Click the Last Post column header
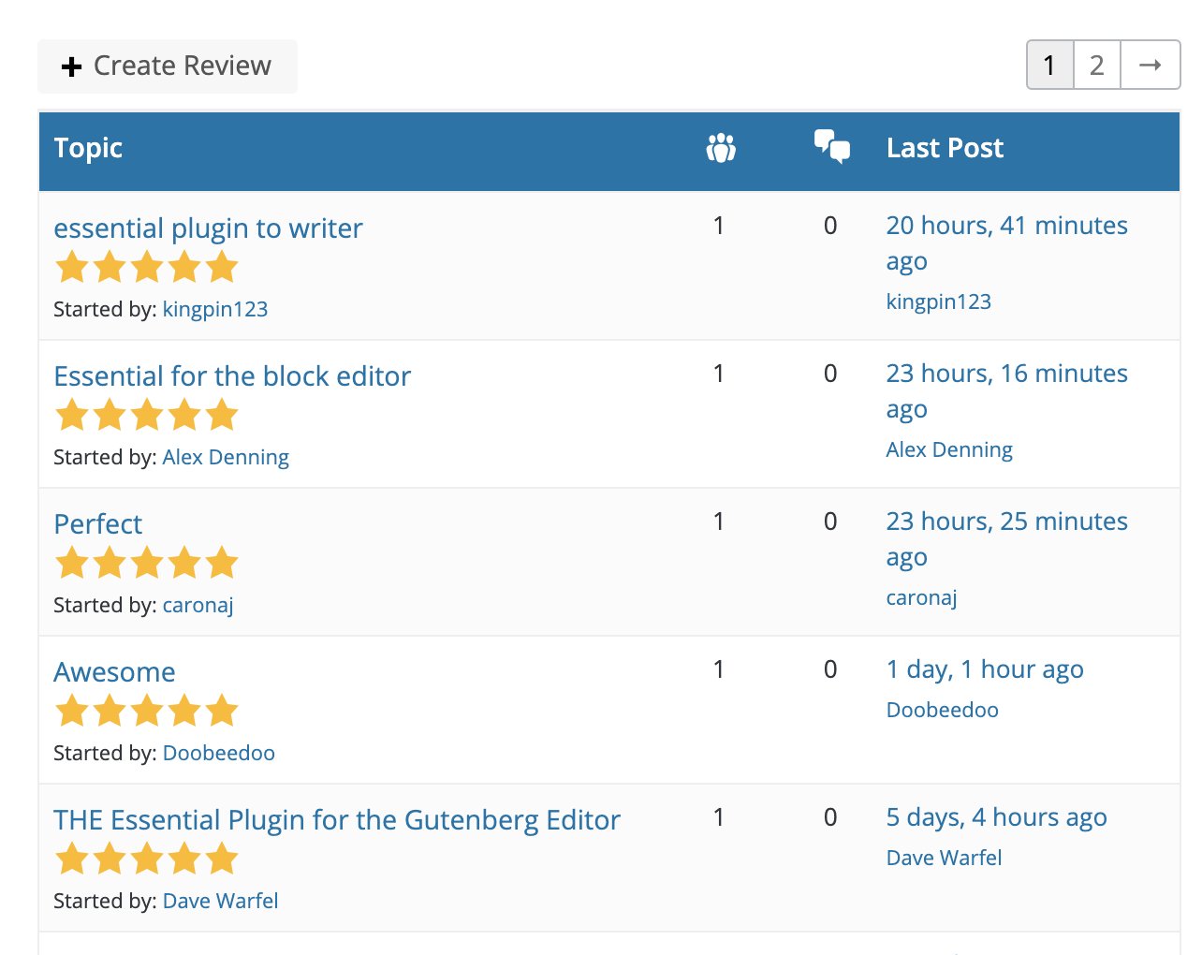 click(945, 148)
